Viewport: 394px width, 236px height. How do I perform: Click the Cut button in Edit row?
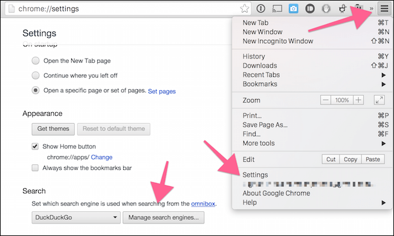pyautogui.click(x=331, y=159)
